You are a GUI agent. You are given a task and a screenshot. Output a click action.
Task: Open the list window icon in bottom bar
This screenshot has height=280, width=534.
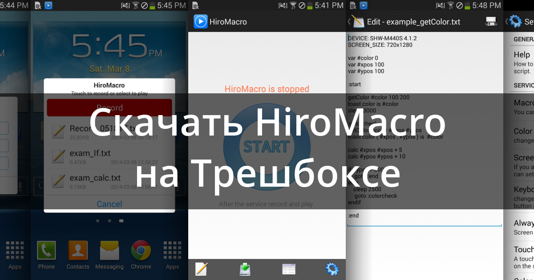289,269
